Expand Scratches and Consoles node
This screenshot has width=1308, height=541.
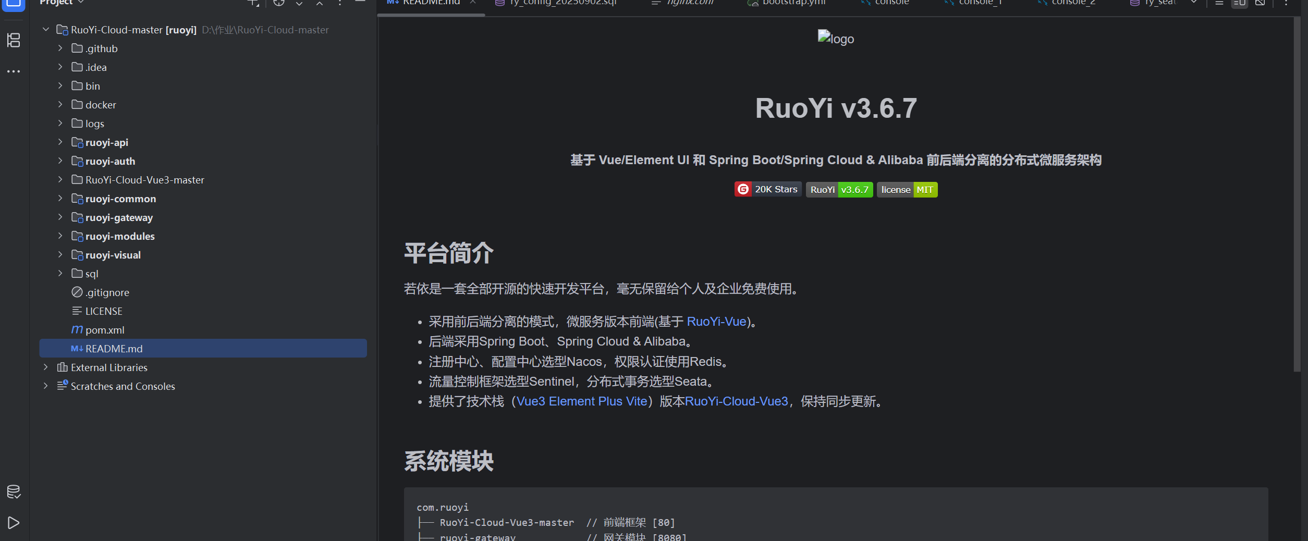(x=46, y=386)
